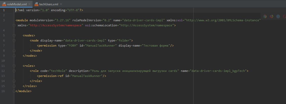Click the closing </module> tag

click(23, 91)
